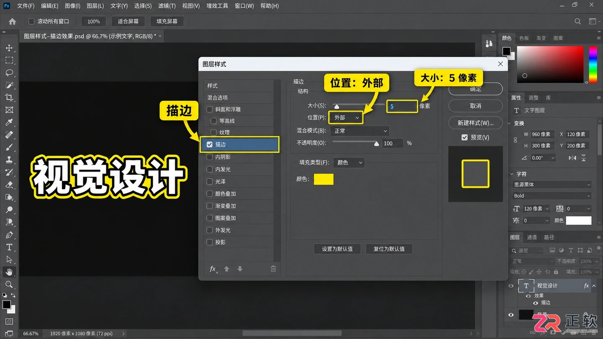Click the yellow stroke color swatch
The image size is (603, 339).
point(324,179)
